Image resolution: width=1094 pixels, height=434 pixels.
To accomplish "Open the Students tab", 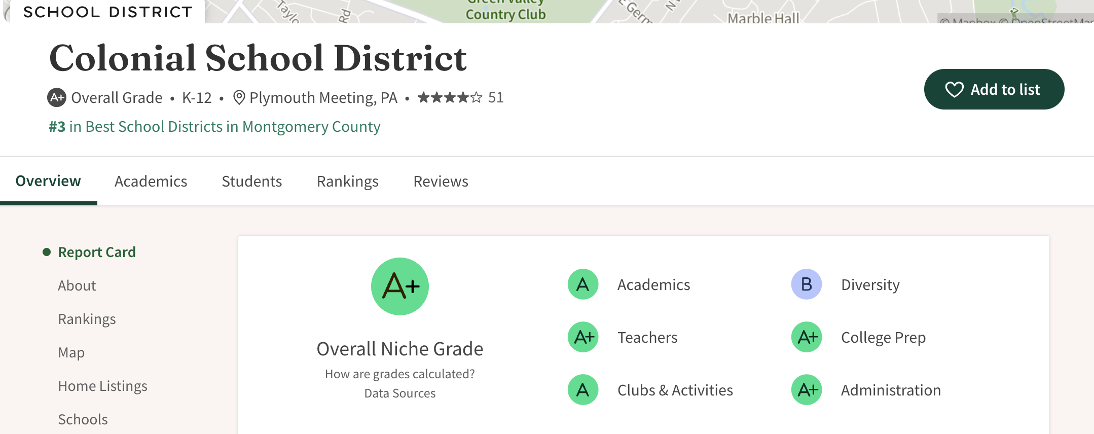I will 251,182.
